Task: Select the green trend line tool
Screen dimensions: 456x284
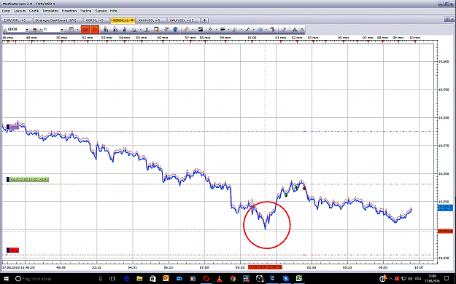Action: pos(247,29)
